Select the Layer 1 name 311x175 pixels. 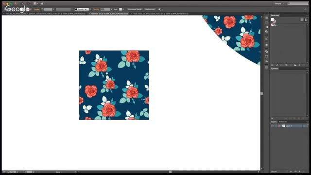289,126
